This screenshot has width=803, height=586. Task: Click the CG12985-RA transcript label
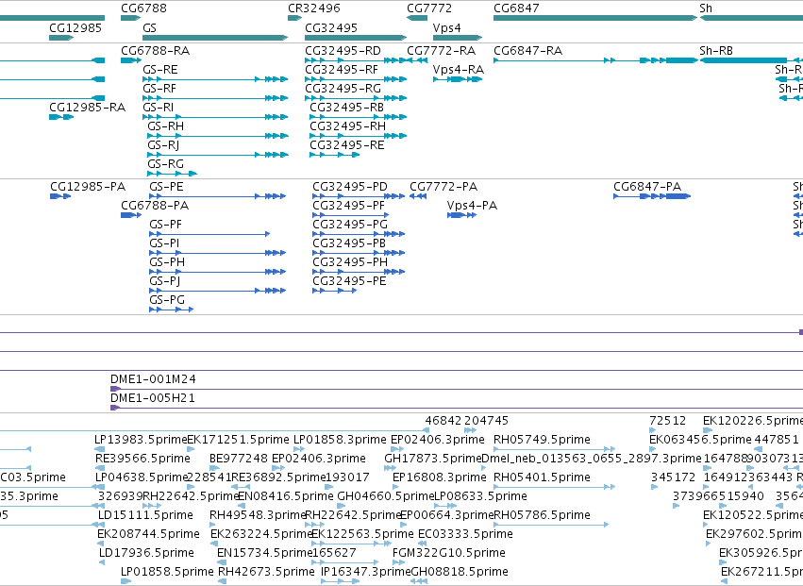[x=87, y=108]
